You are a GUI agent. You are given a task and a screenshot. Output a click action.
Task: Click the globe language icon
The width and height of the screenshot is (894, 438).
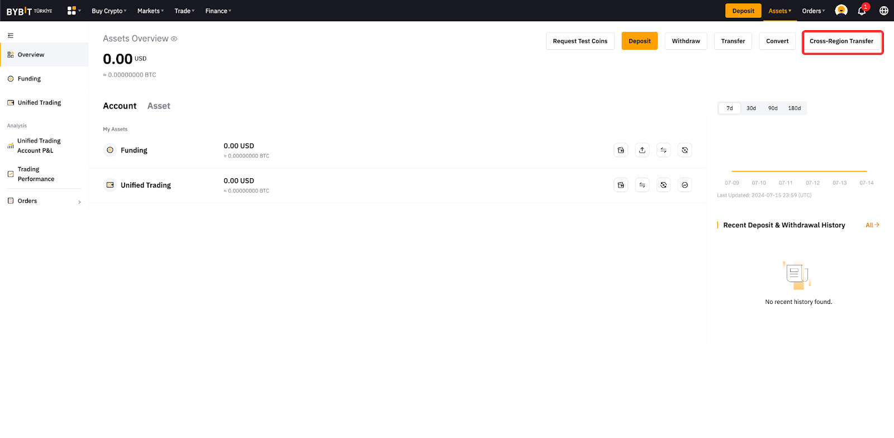[x=884, y=11]
